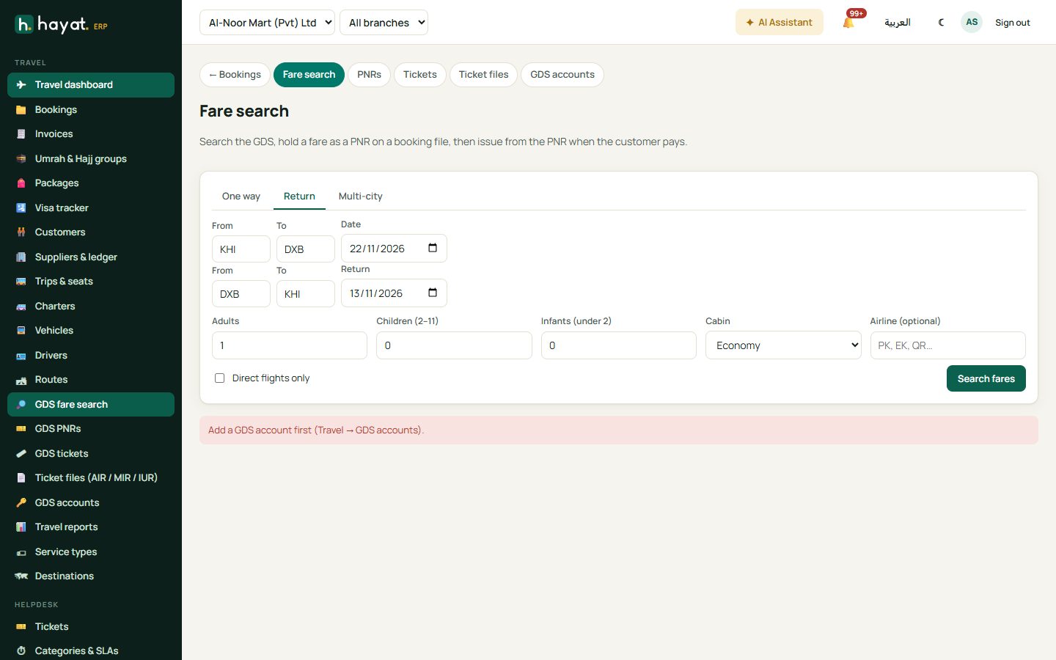Image resolution: width=1056 pixels, height=660 pixels.
Task: Click the return From field DXB
Action: coord(241,294)
